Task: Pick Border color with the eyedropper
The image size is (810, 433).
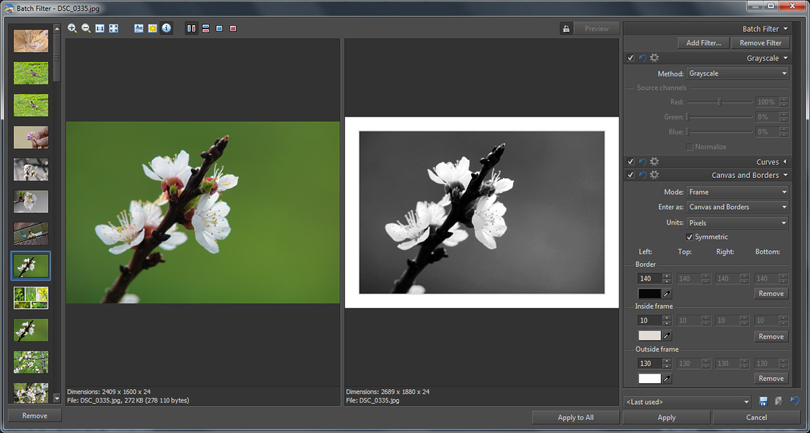Action: click(x=667, y=294)
